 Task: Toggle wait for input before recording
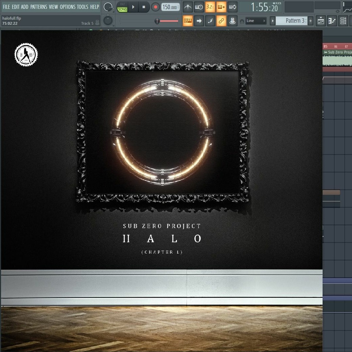click(199, 7)
